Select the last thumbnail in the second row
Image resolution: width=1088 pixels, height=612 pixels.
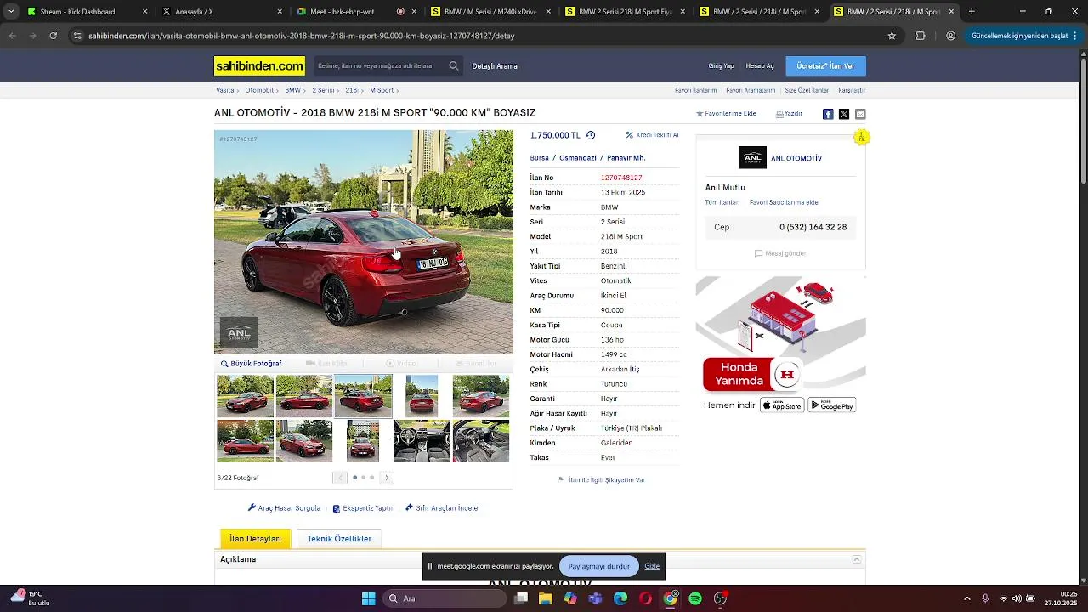coord(481,441)
